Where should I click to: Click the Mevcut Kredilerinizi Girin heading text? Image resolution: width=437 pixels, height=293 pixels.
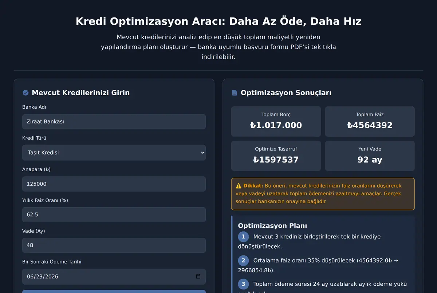click(80, 93)
